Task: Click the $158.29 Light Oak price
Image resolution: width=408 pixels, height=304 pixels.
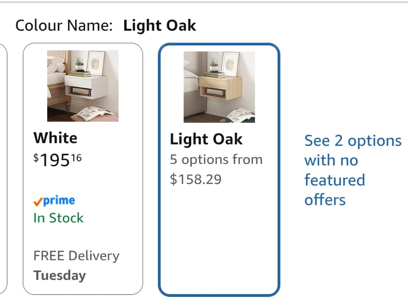Action: tap(195, 179)
